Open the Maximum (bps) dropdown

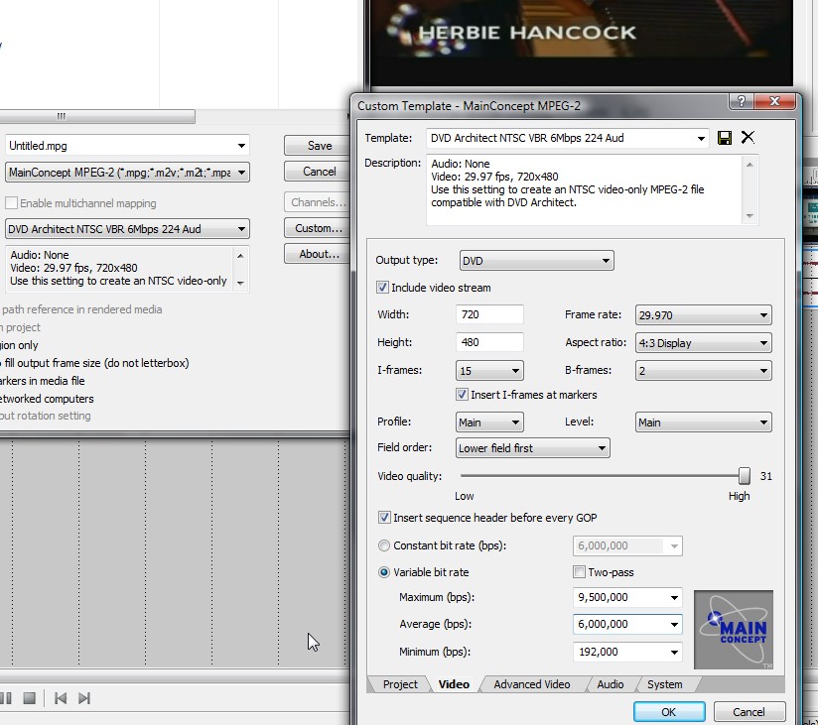click(674, 597)
